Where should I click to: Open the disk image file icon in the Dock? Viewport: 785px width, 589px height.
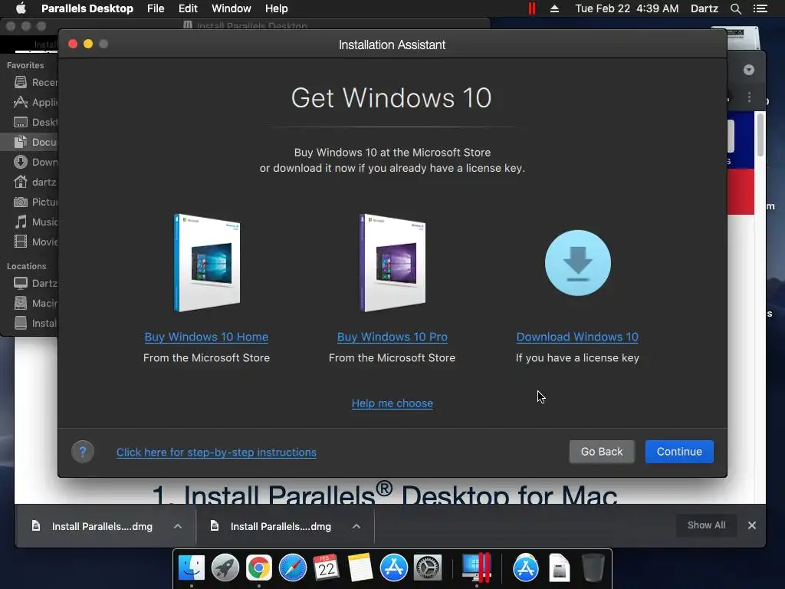click(559, 568)
